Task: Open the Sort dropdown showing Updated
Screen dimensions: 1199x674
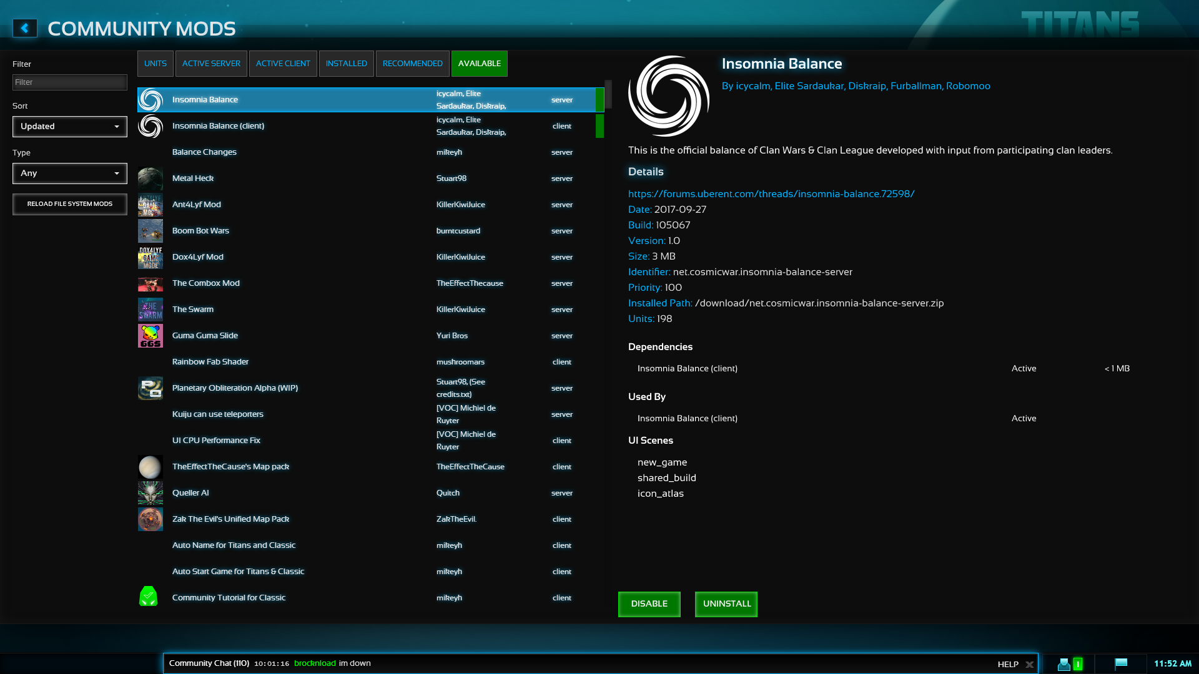Action: (70, 127)
